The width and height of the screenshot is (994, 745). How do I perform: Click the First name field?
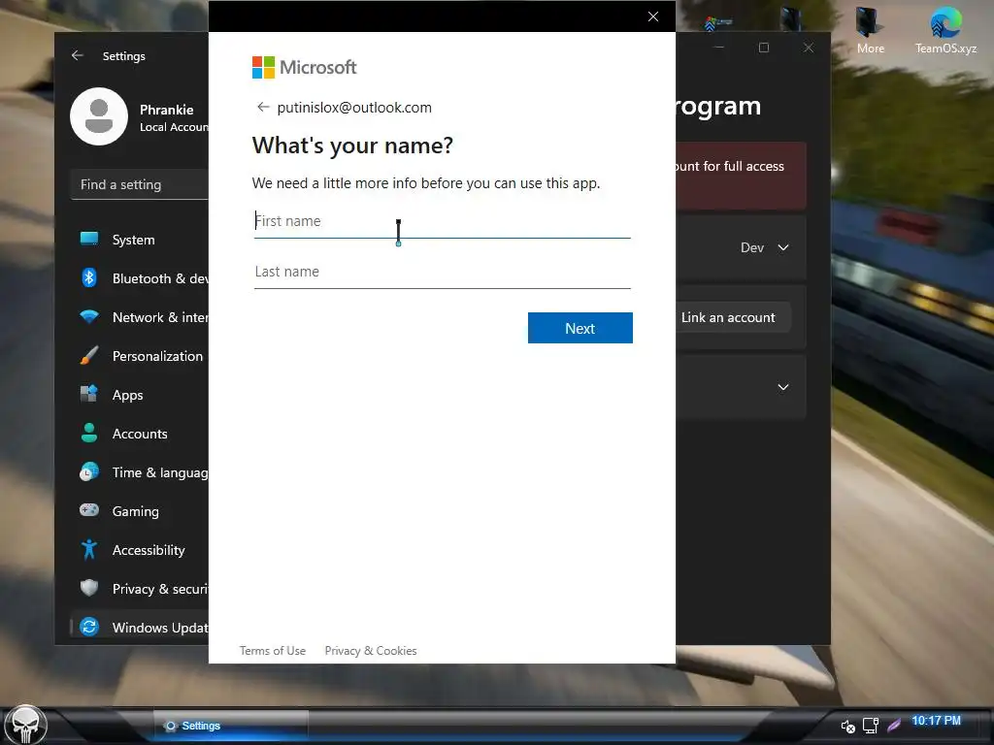(x=442, y=221)
